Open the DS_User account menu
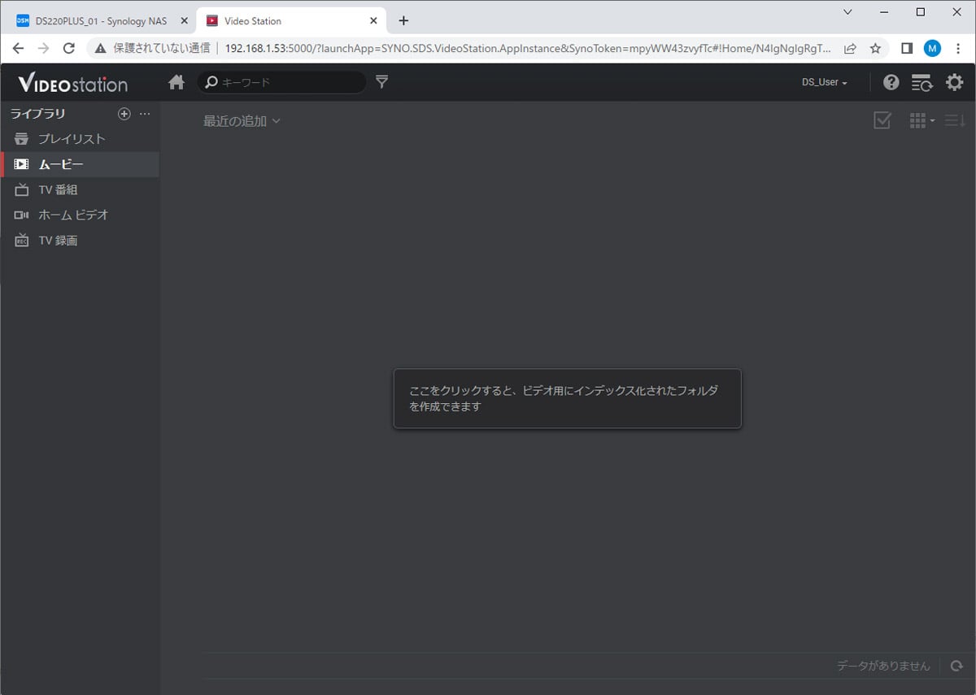The height and width of the screenshot is (695, 976). pyautogui.click(x=824, y=82)
